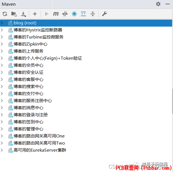
Task: Select 博客的签到中心 row
Action: (x=86, y=122)
